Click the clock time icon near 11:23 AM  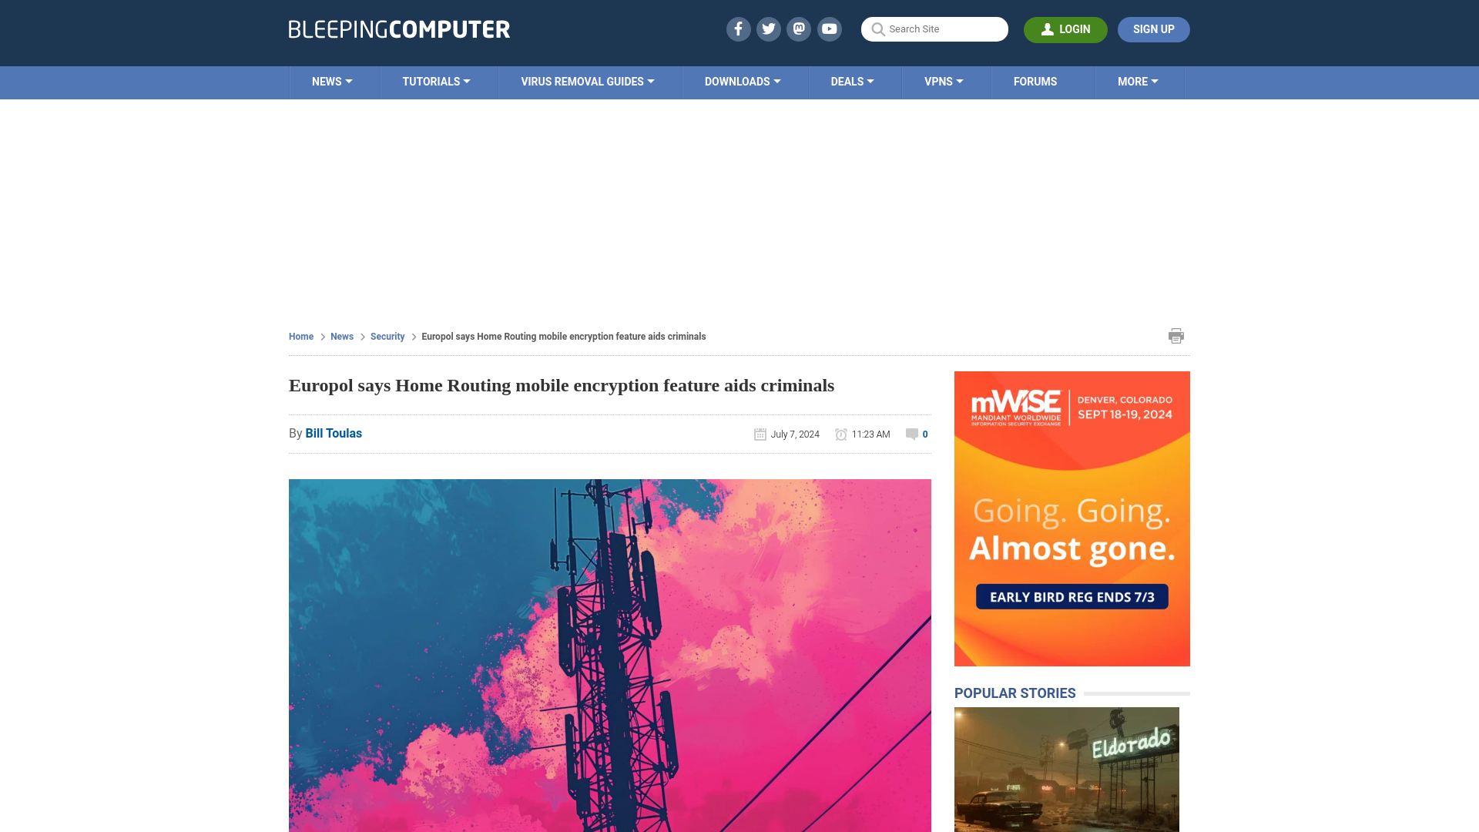point(842,434)
